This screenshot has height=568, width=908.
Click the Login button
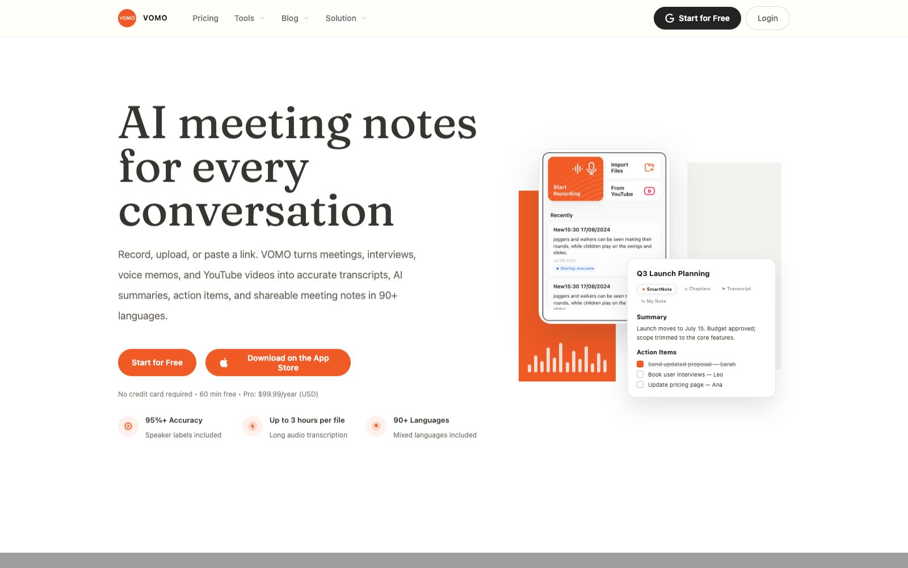pyautogui.click(x=768, y=18)
